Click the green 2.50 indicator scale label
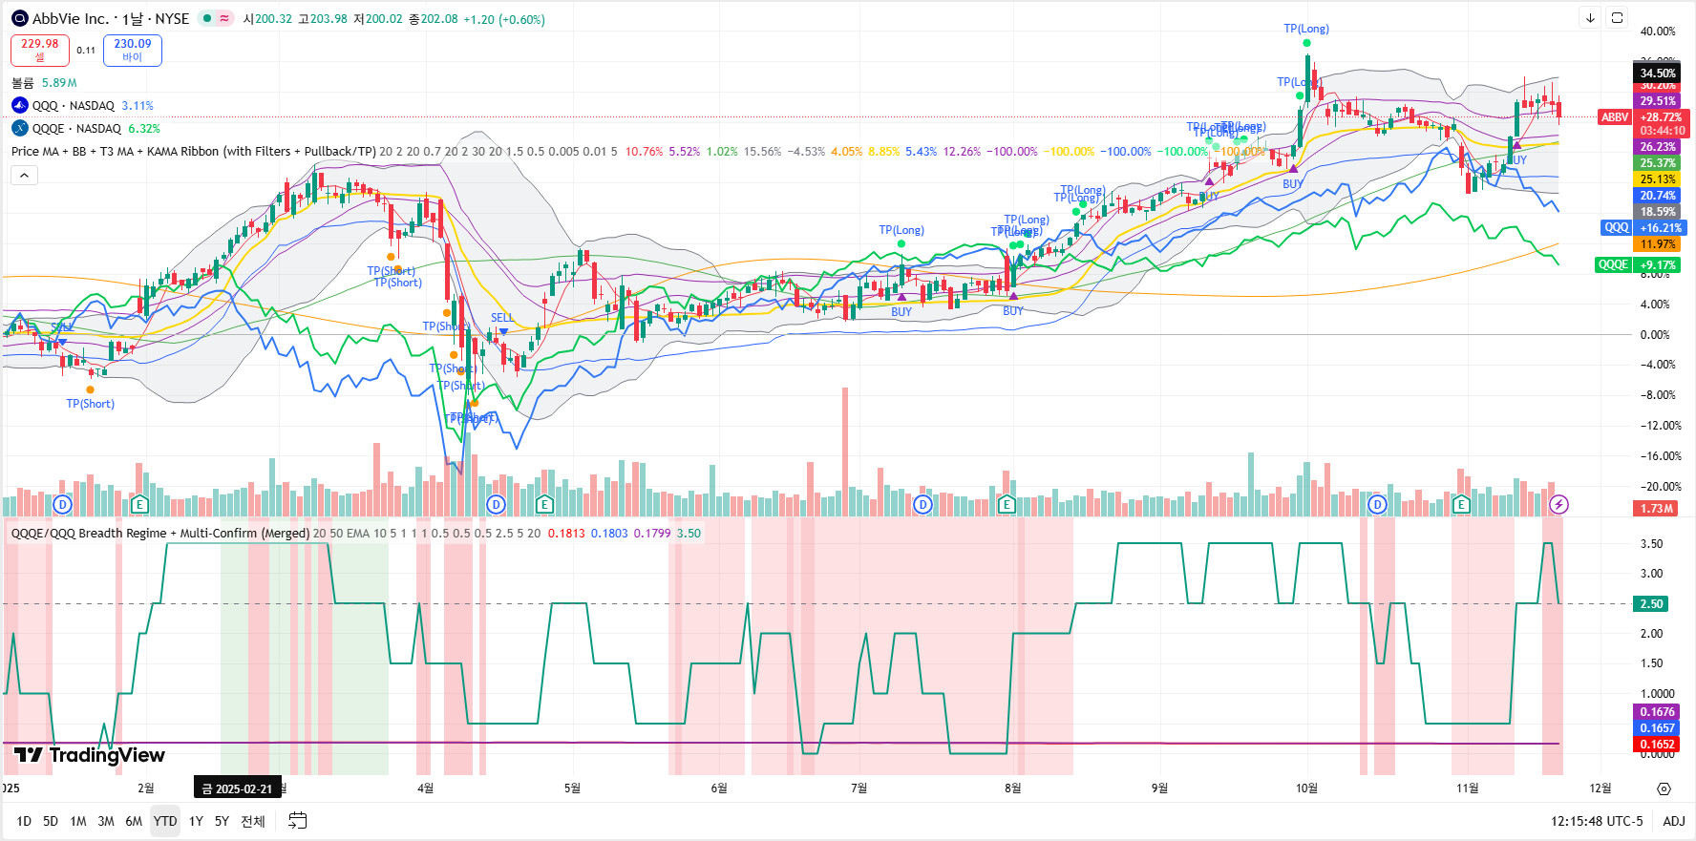The height and width of the screenshot is (841, 1696). click(x=1651, y=603)
